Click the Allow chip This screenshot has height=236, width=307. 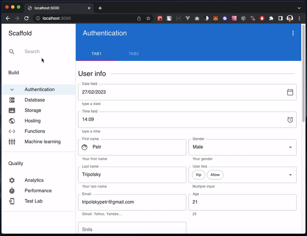[x=215, y=175]
